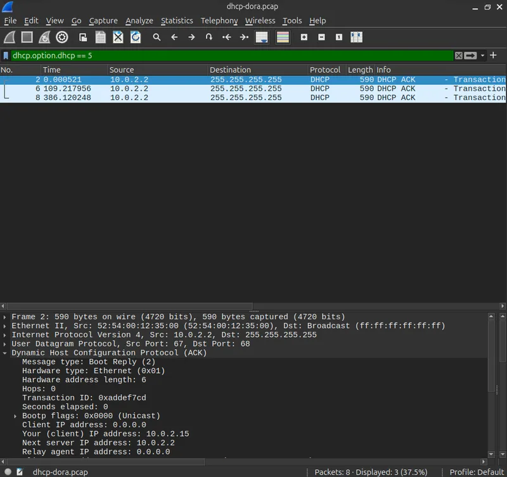Open the Statistics menu
Screen dimensions: 507x477
tap(177, 21)
